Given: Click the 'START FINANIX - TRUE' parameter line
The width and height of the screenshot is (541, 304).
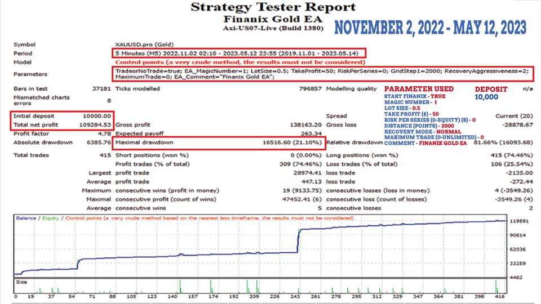Looking at the screenshot, I should click(415, 96).
